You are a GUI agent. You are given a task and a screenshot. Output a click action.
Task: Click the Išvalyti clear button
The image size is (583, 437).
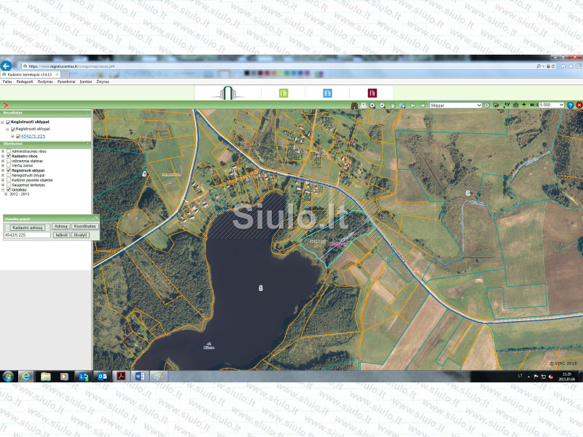(x=80, y=235)
